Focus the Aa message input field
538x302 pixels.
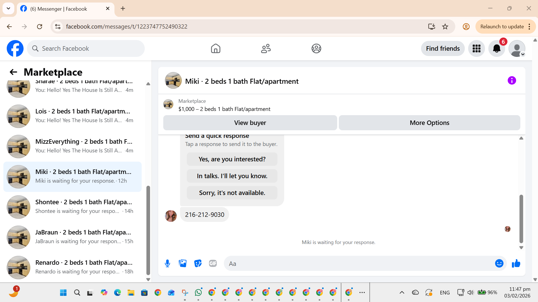[x=359, y=263]
